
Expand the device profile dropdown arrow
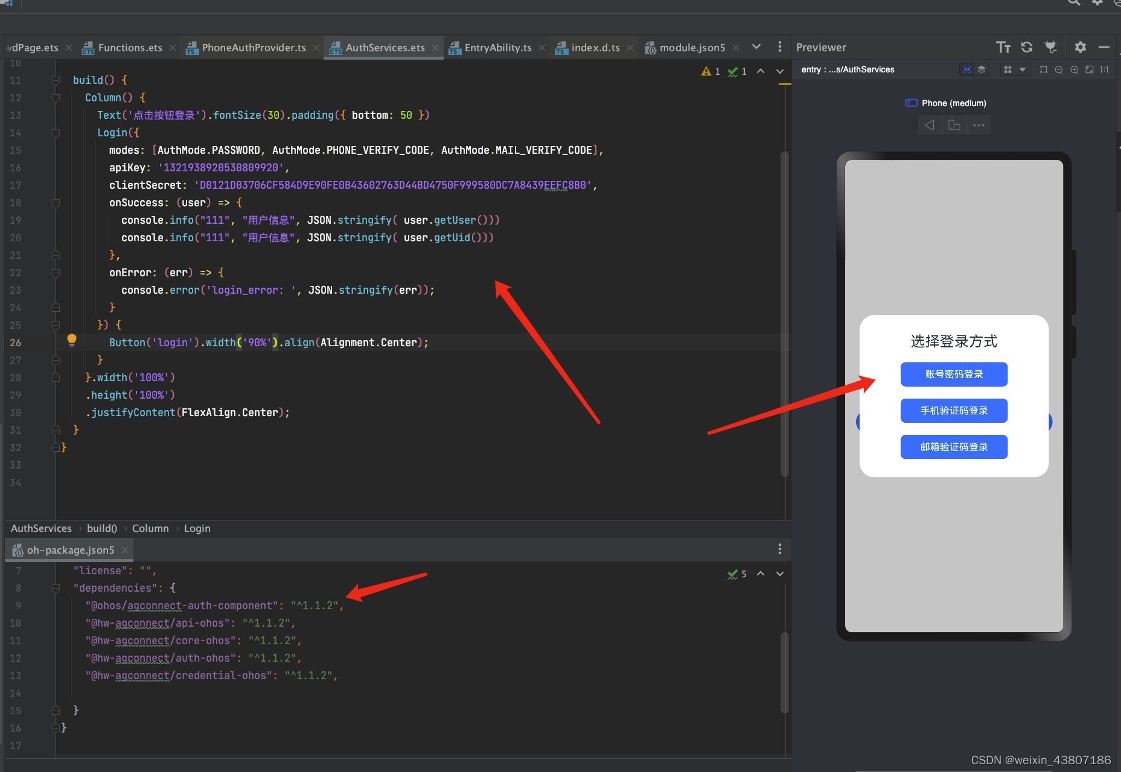pos(1022,69)
